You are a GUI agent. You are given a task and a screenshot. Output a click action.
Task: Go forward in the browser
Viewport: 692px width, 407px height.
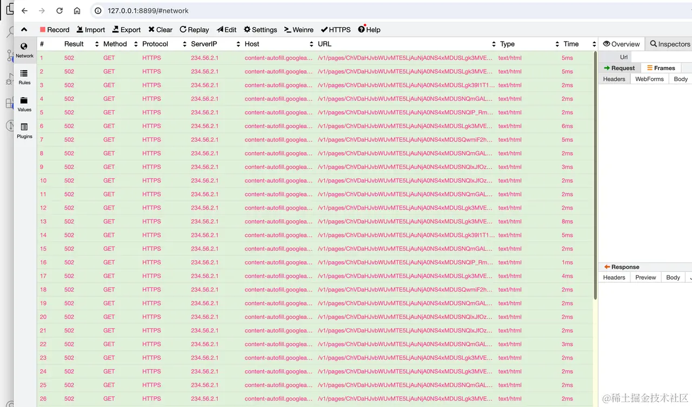pyautogui.click(x=42, y=11)
